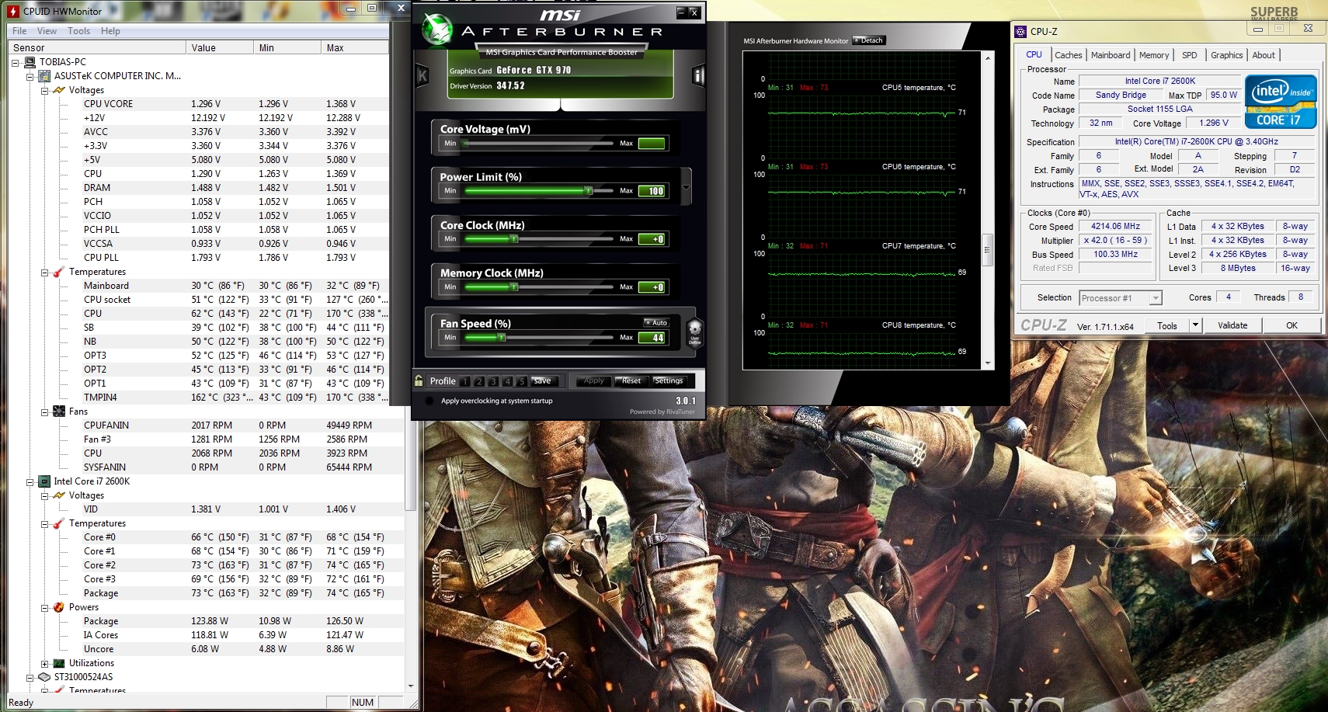This screenshot has height=712, width=1328.
Task: Click the graph icon beside Utilizations node
Action: click(x=58, y=663)
